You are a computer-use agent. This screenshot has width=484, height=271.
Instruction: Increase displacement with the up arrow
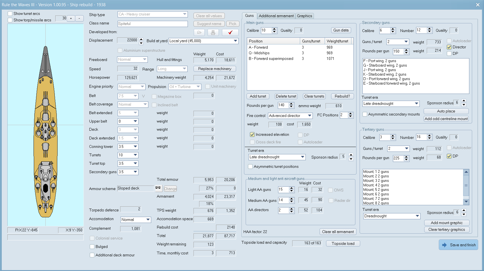click(x=141, y=39)
